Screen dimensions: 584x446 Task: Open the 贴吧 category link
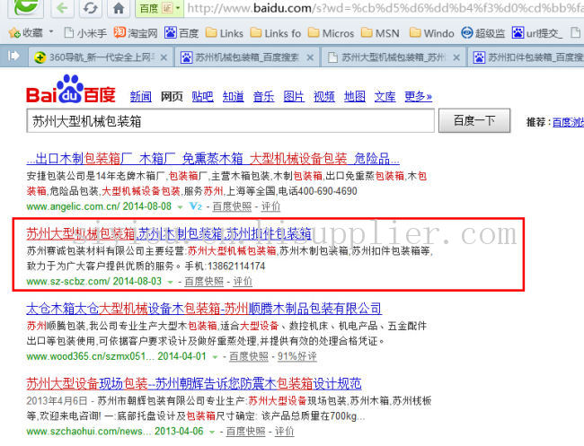click(203, 97)
